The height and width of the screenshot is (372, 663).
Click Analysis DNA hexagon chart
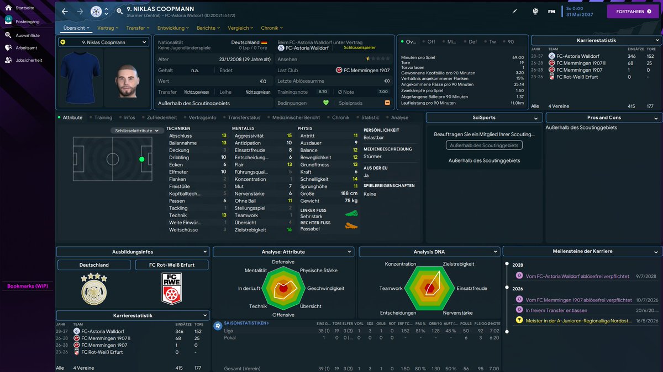click(x=429, y=289)
